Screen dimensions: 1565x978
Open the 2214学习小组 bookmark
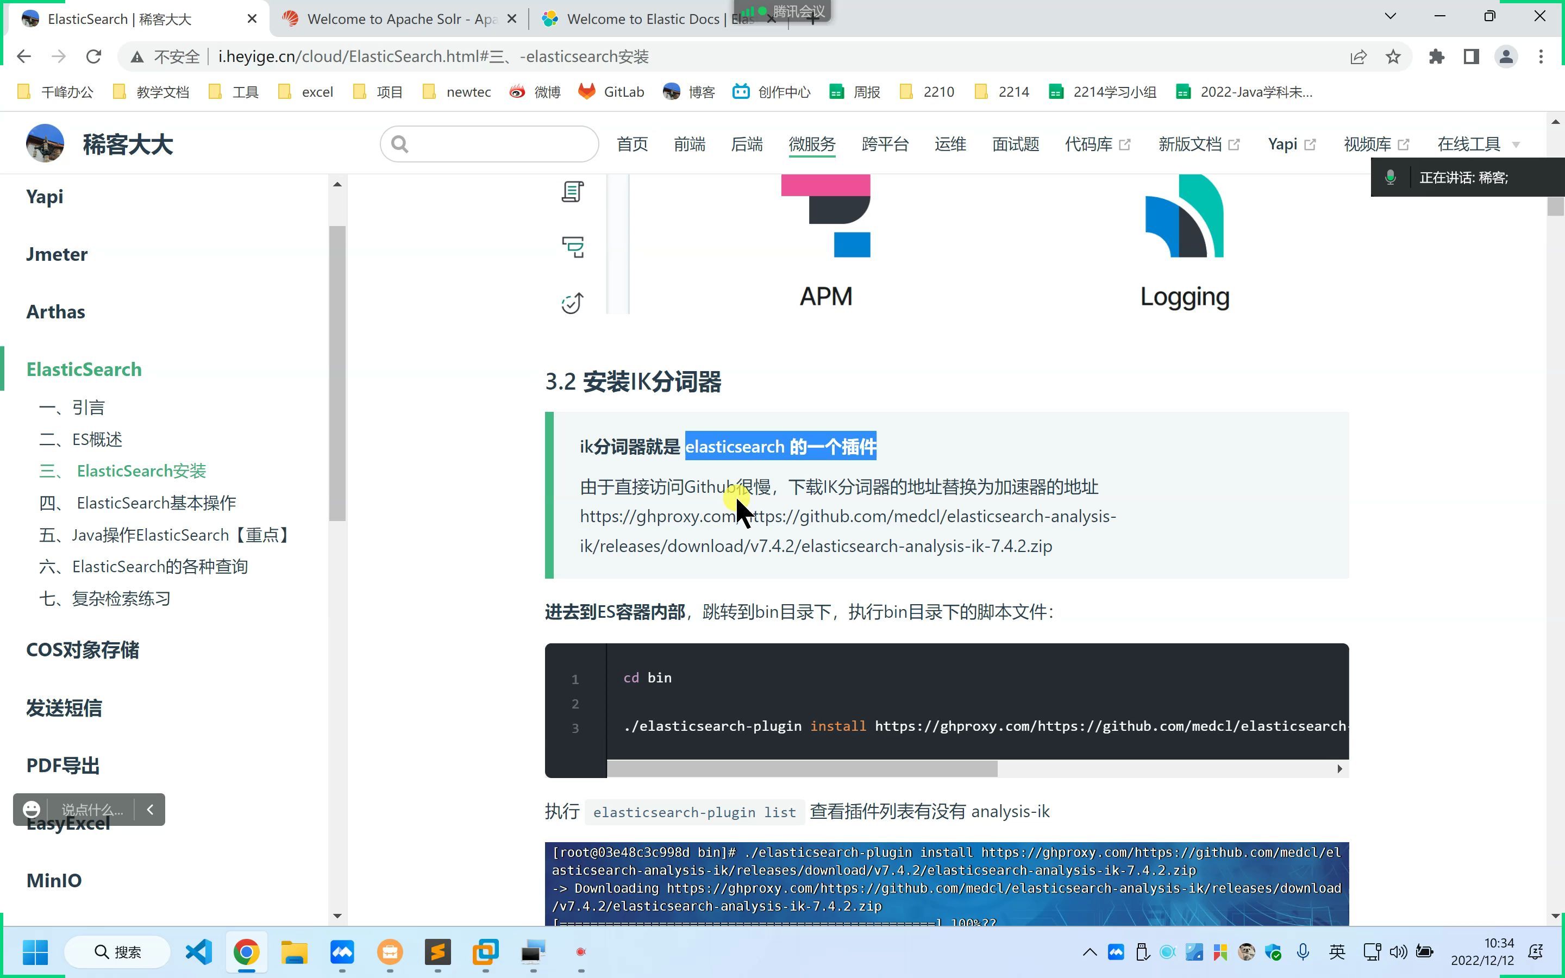(x=1102, y=92)
